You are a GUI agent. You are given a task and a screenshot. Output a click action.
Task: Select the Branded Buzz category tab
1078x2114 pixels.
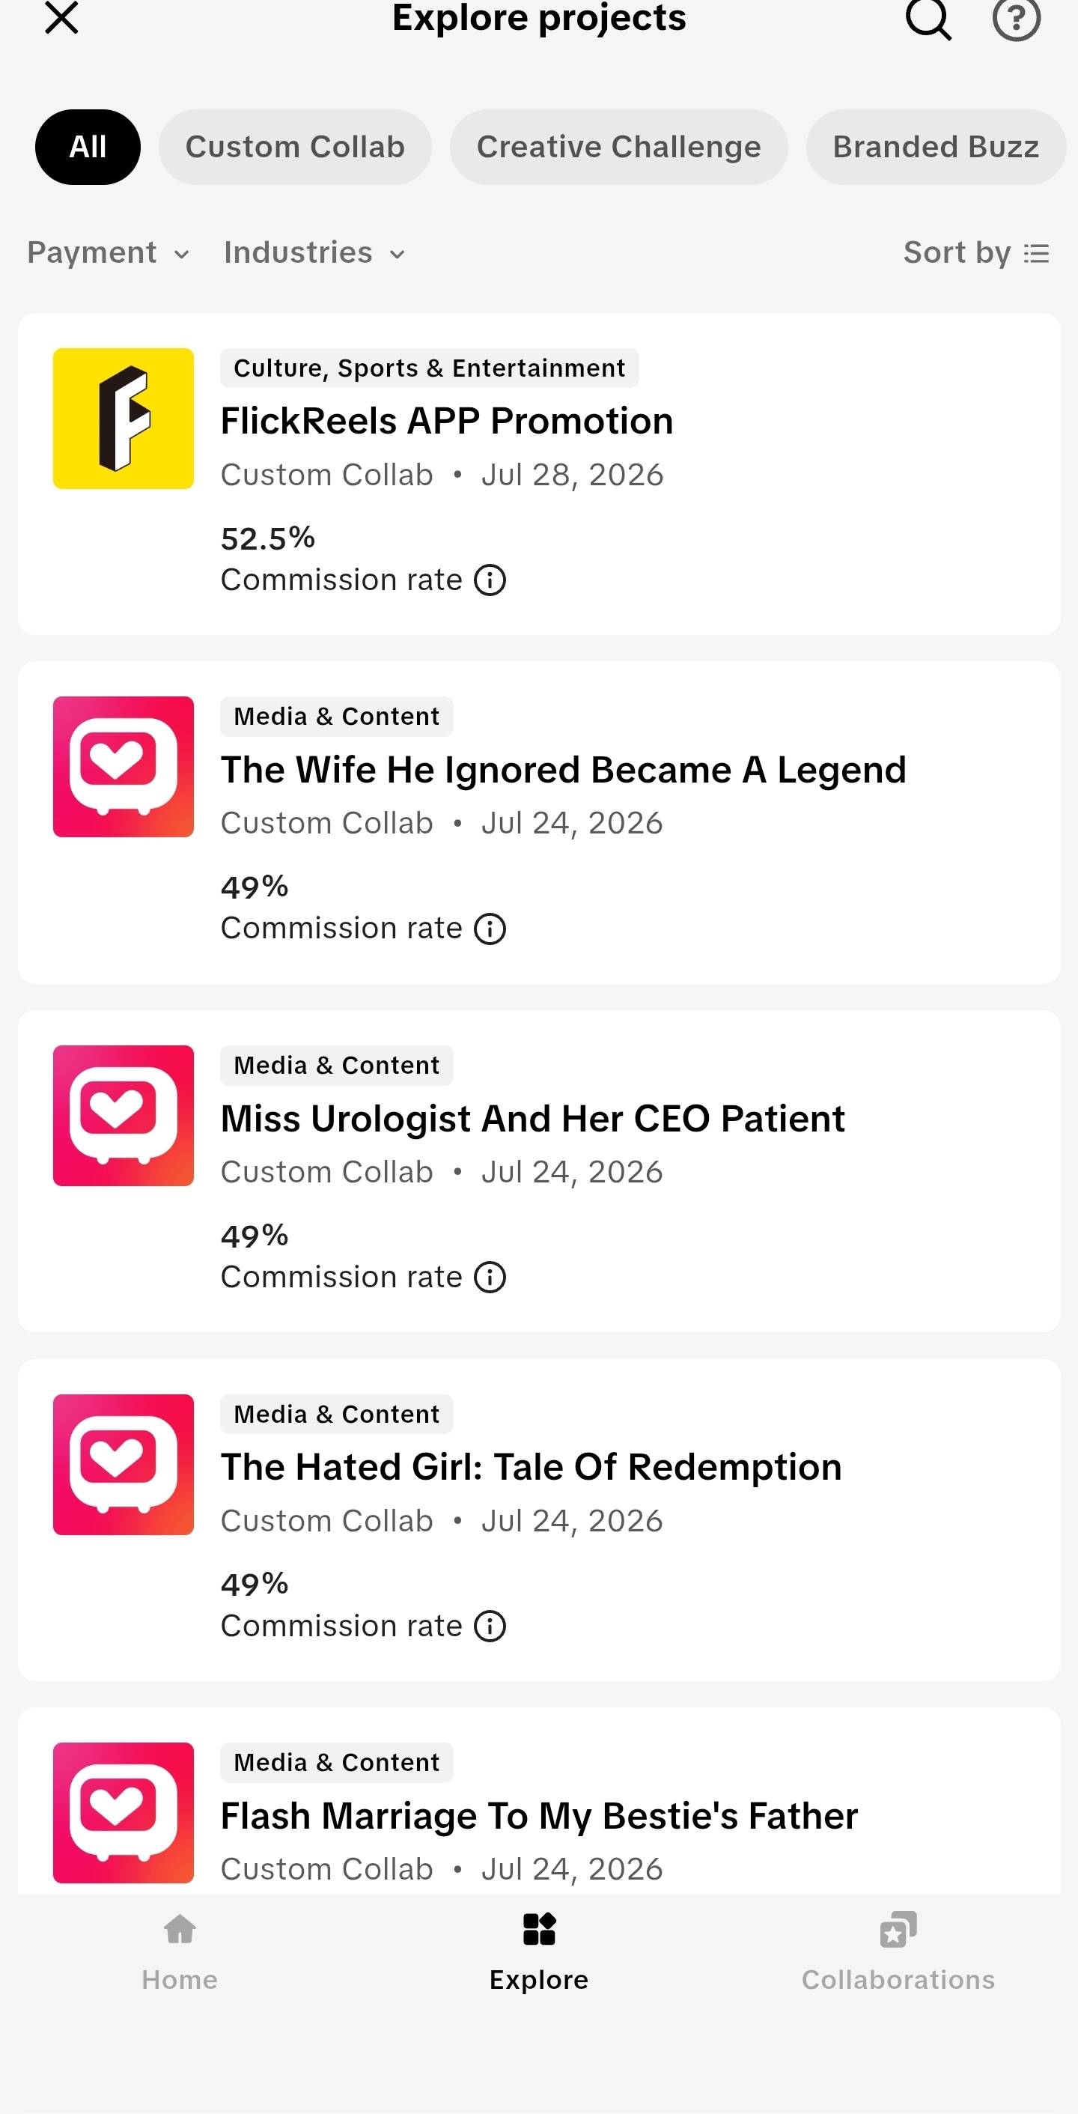936,147
